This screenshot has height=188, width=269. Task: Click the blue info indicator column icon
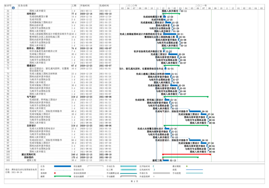(13, 8)
